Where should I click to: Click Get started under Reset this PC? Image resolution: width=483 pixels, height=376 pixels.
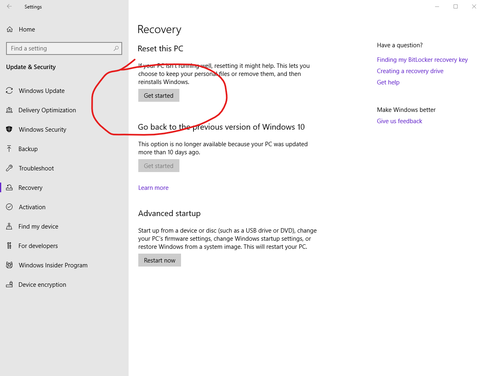click(158, 96)
